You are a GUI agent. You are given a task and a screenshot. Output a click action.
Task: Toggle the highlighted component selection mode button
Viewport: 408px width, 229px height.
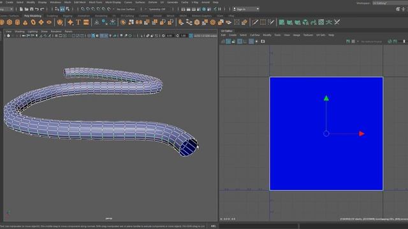tap(62, 9)
